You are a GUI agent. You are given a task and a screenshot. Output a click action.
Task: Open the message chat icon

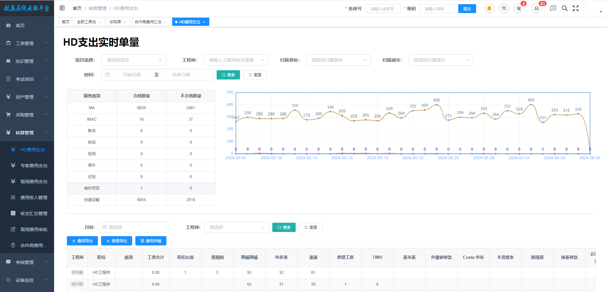(553, 9)
